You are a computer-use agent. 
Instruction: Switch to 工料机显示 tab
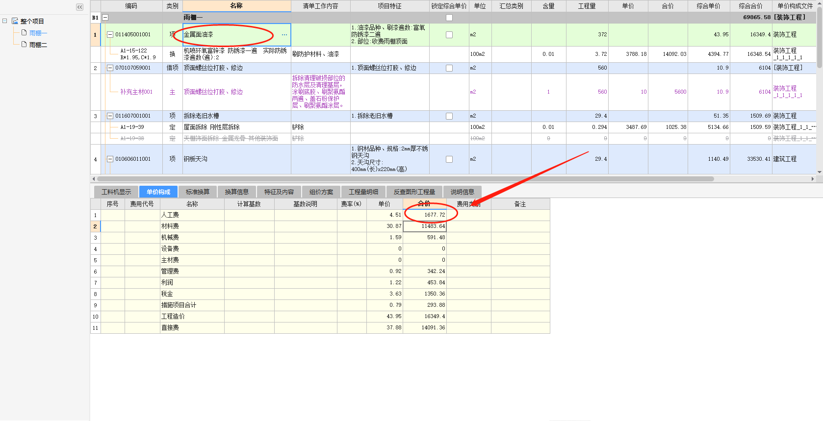pyautogui.click(x=116, y=192)
